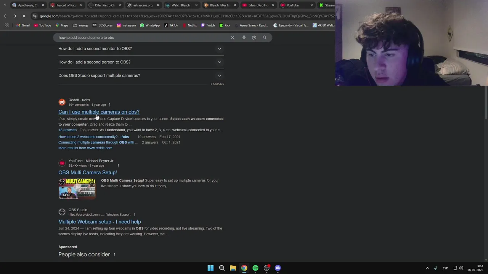488x274 pixels.
Task: Click the browser forward arrow
Action: point(14,16)
